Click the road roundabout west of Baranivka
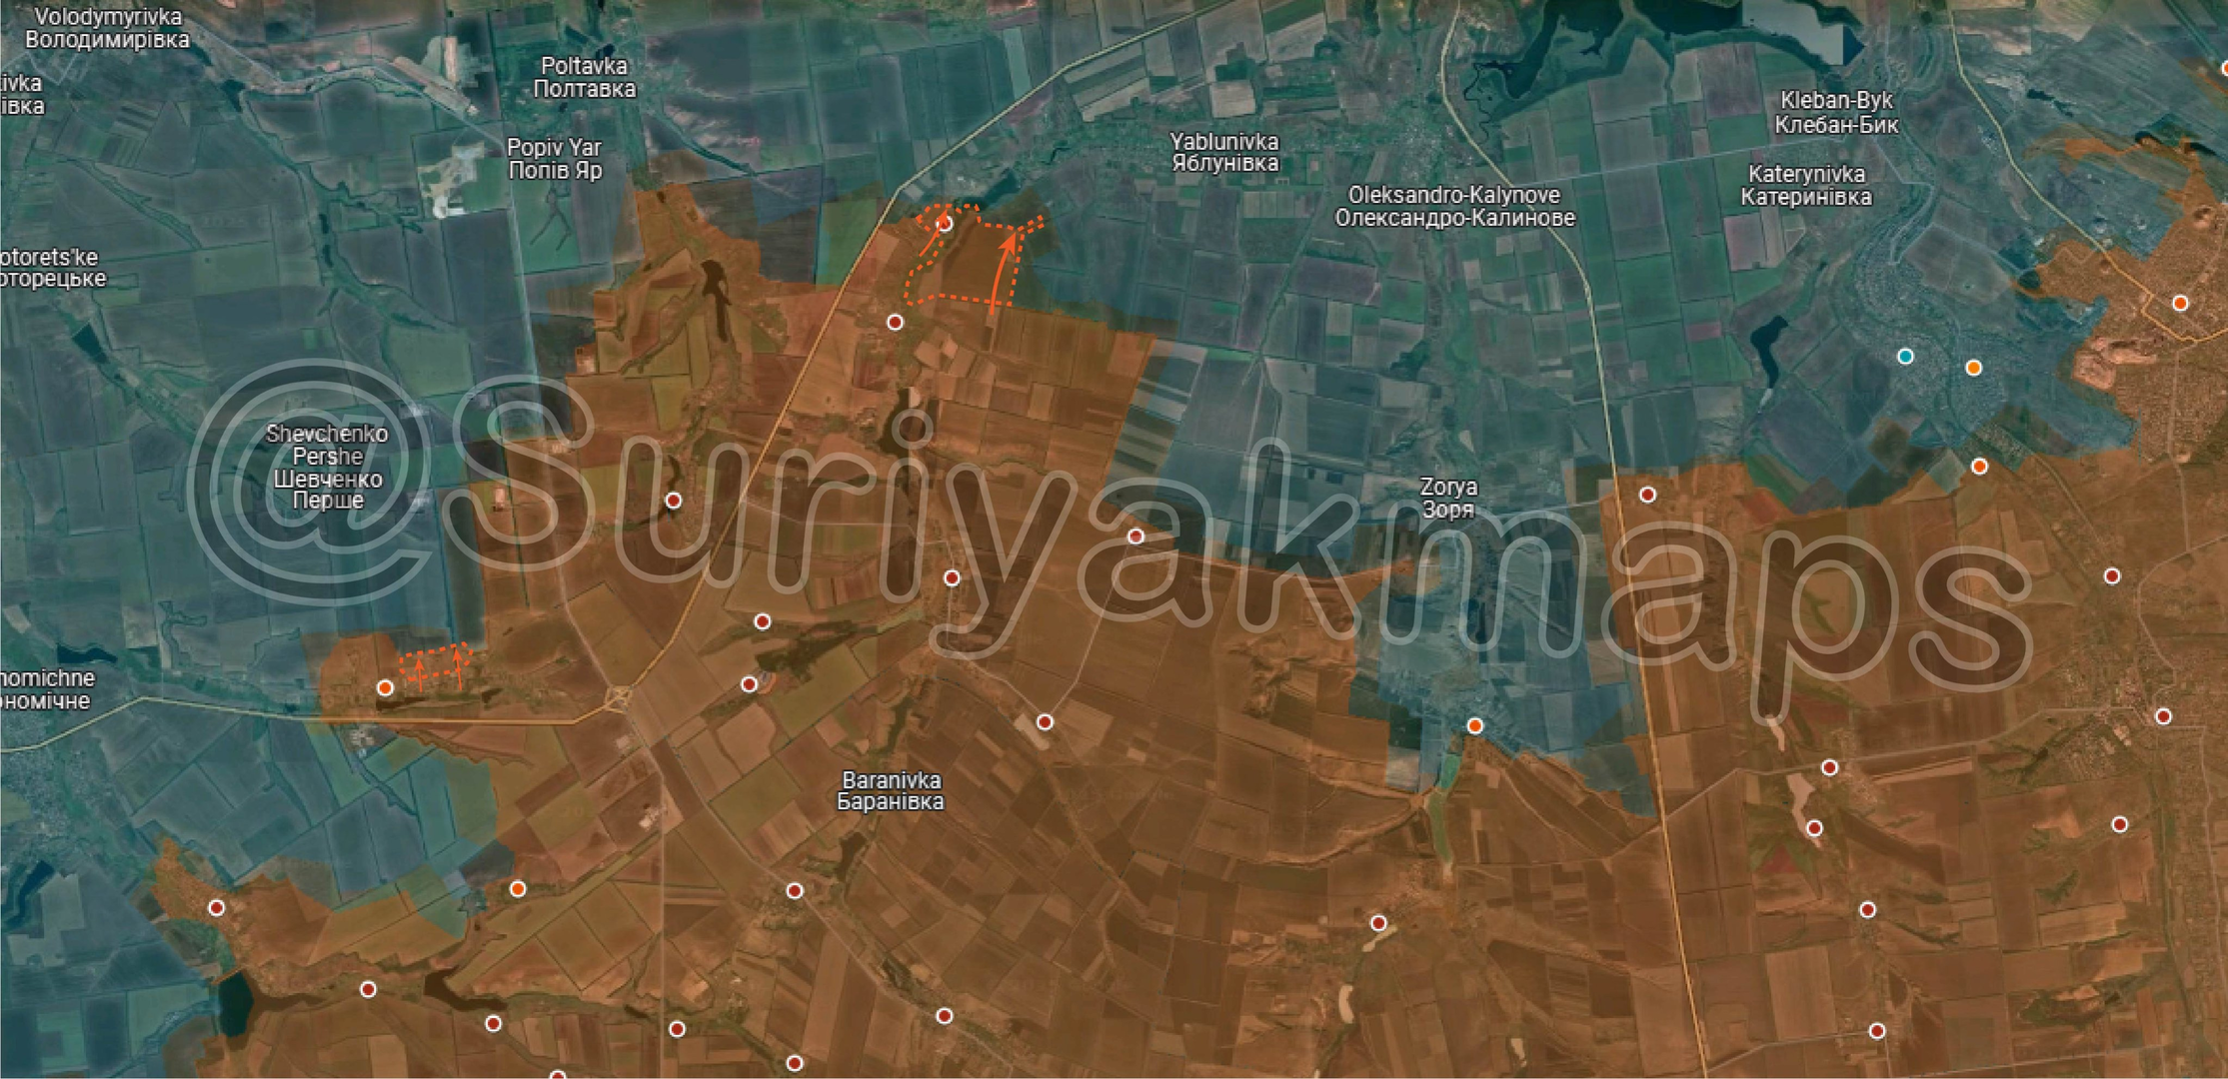Screen dimensions: 2228x1079 coord(620,696)
